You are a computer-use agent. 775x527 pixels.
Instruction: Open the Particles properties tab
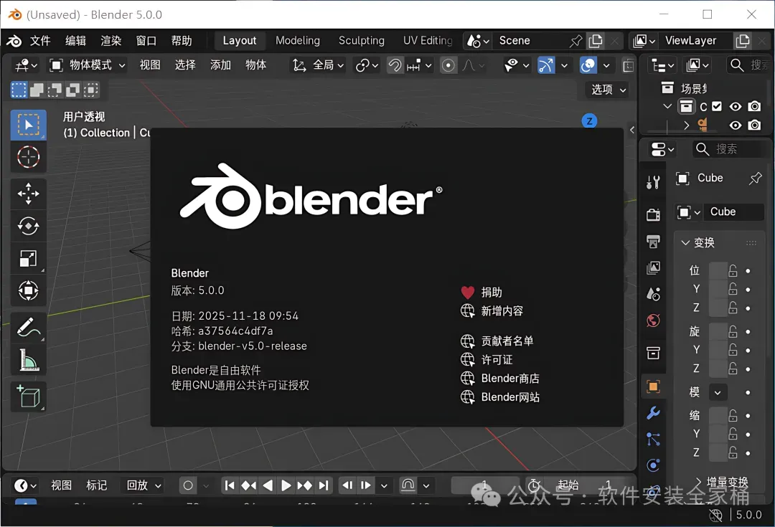point(653,439)
